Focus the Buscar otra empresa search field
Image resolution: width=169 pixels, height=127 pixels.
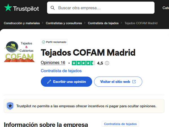point(101,8)
